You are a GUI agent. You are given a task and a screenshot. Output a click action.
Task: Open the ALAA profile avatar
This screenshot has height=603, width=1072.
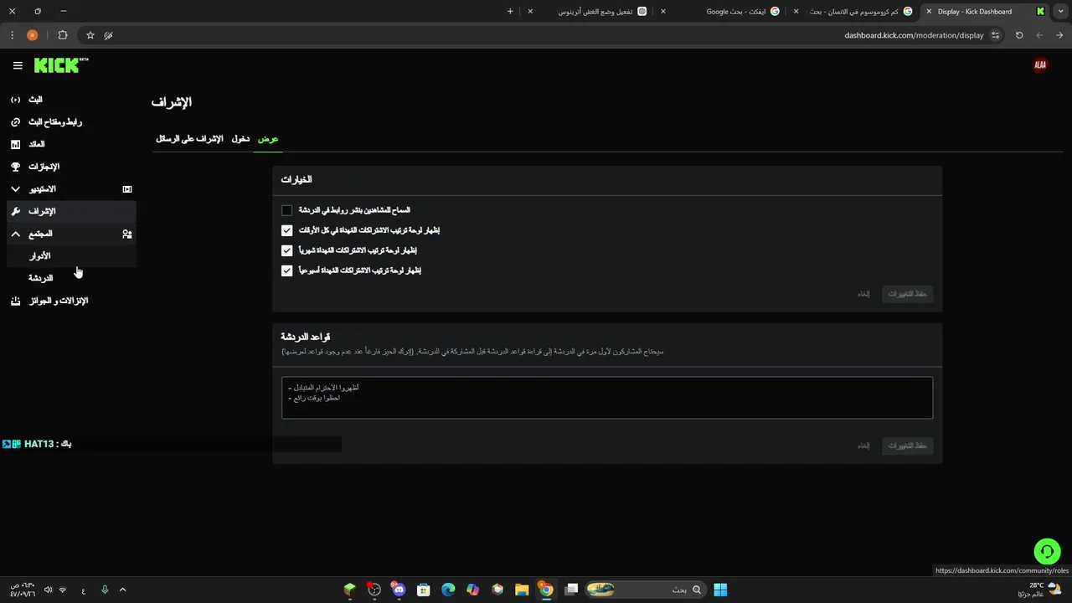pos(1040,65)
